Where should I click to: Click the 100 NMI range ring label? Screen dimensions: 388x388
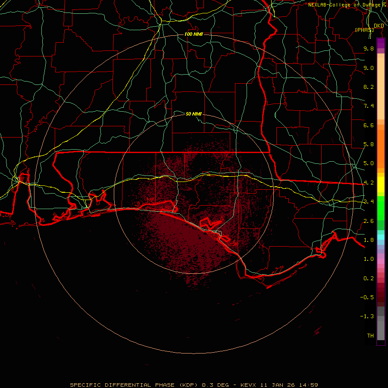point(194,34)
